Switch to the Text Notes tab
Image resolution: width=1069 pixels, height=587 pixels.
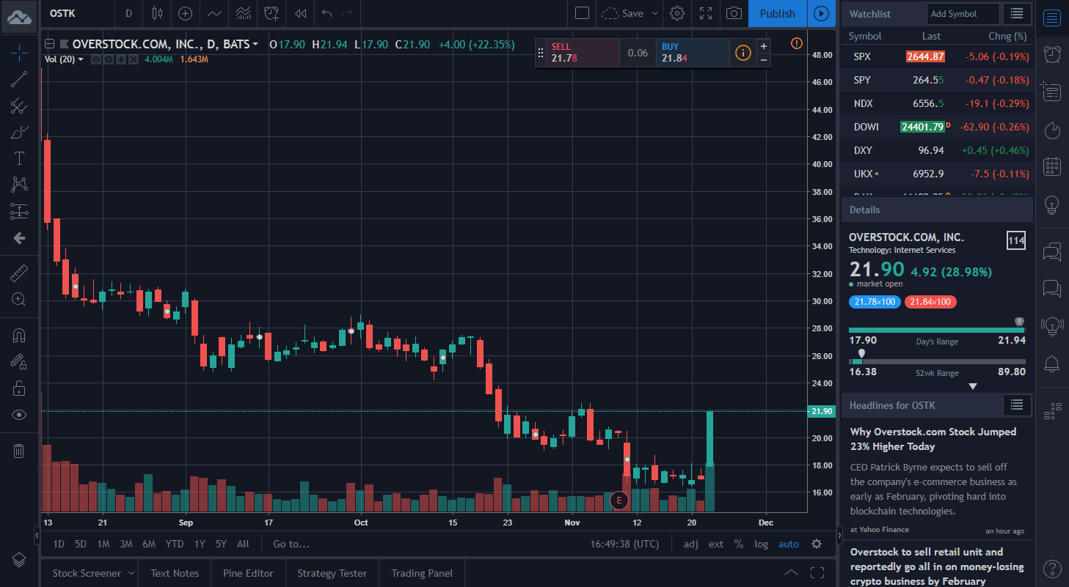[175, 573]
